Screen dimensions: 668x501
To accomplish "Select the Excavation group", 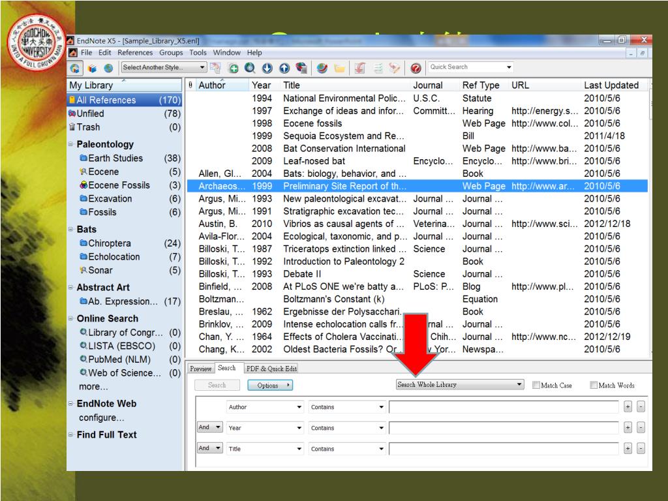I will 125,198.
